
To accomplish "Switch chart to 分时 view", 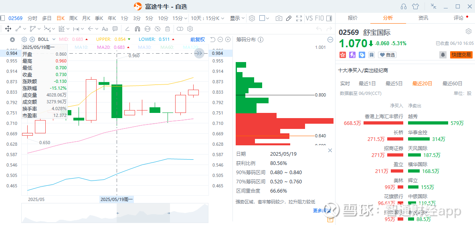I will coord(32,18).
